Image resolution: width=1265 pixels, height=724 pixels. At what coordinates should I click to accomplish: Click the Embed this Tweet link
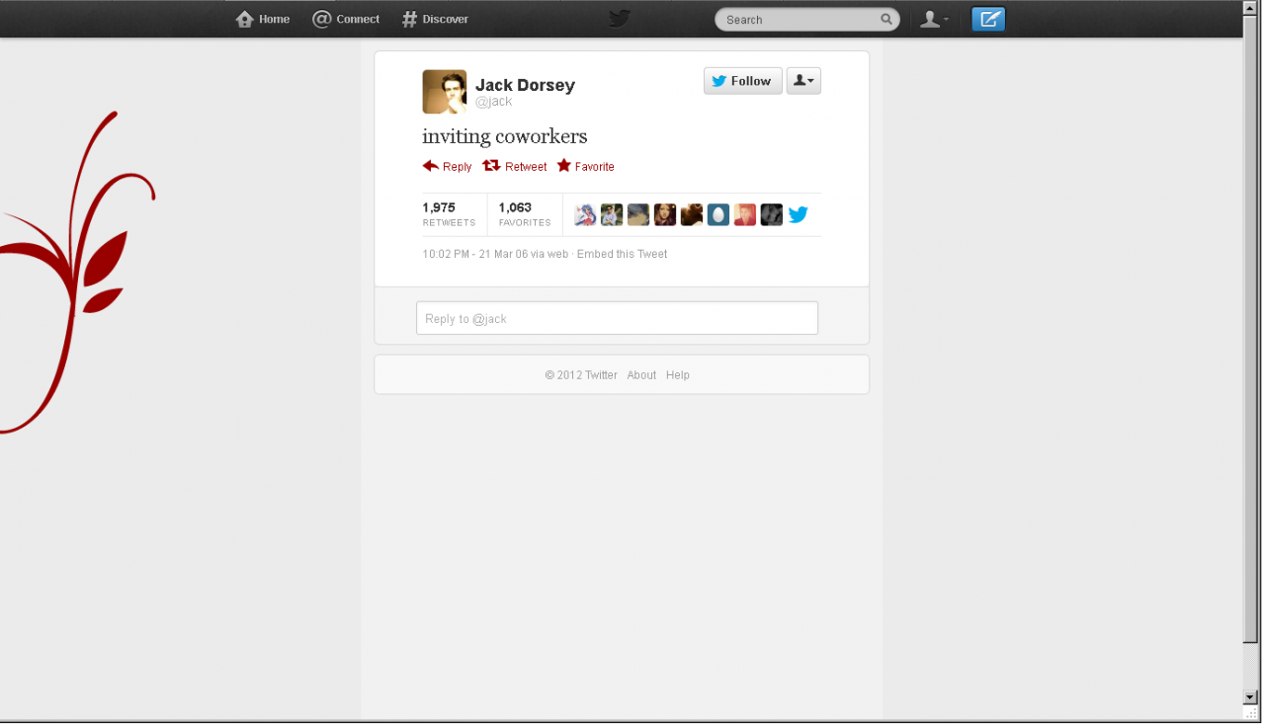[622, 254]
